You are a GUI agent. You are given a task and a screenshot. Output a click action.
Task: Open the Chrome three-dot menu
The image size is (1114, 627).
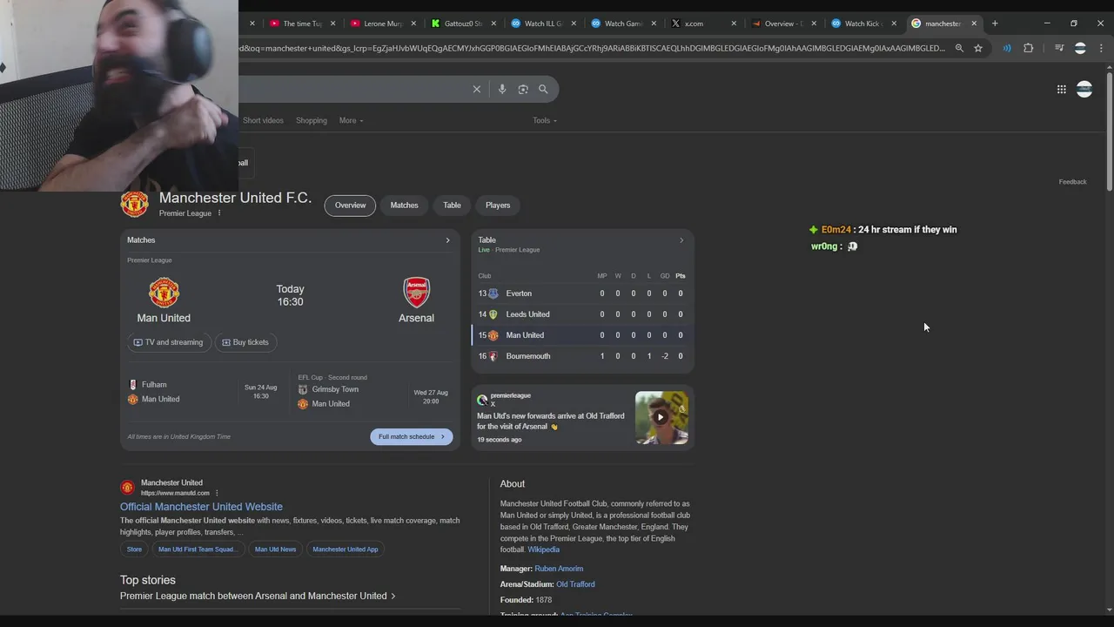click(x=1101, y=48)
